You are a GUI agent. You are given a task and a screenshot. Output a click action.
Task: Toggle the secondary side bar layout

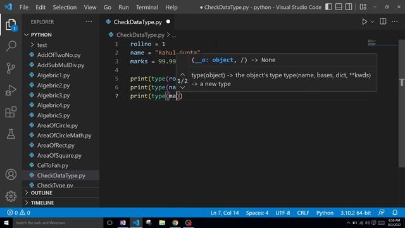click(349, 7)
